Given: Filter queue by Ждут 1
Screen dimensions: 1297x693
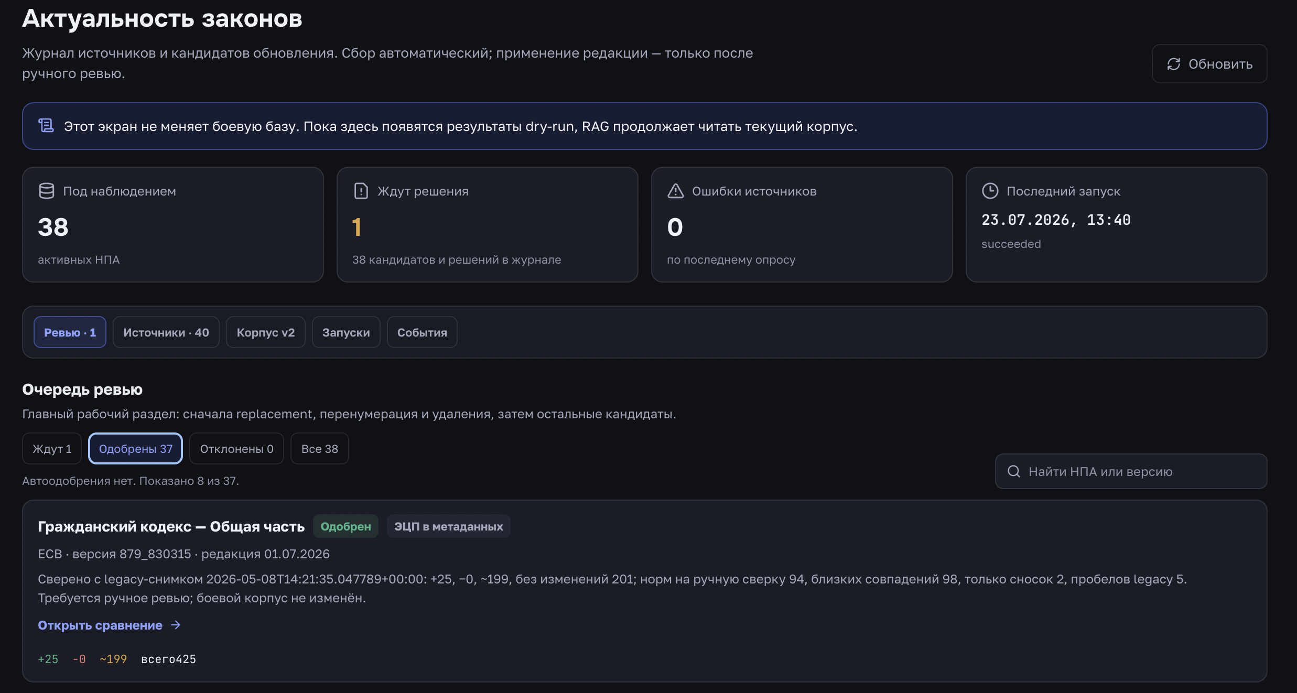Looking at the screenshot, I should pyautogui.click(x=52, y=449).
